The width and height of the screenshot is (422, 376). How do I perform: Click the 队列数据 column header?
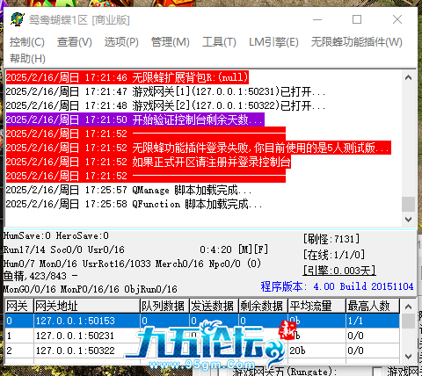click(164, 307)
